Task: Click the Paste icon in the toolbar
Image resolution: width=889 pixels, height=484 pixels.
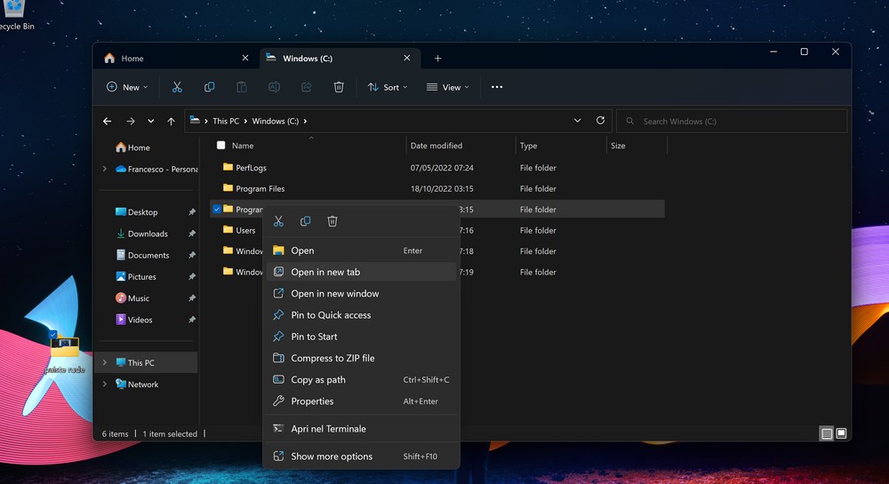Action: point(242,87)
